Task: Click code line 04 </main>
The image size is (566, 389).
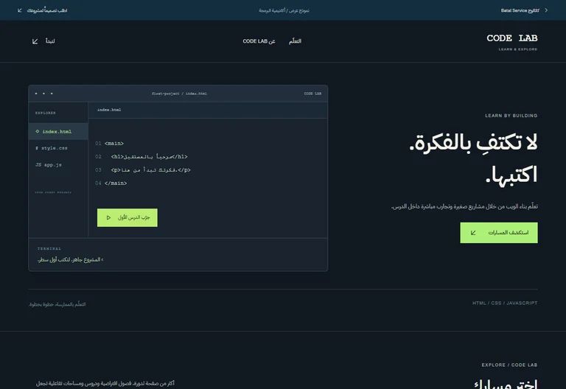Action: [x=111, y=183]
